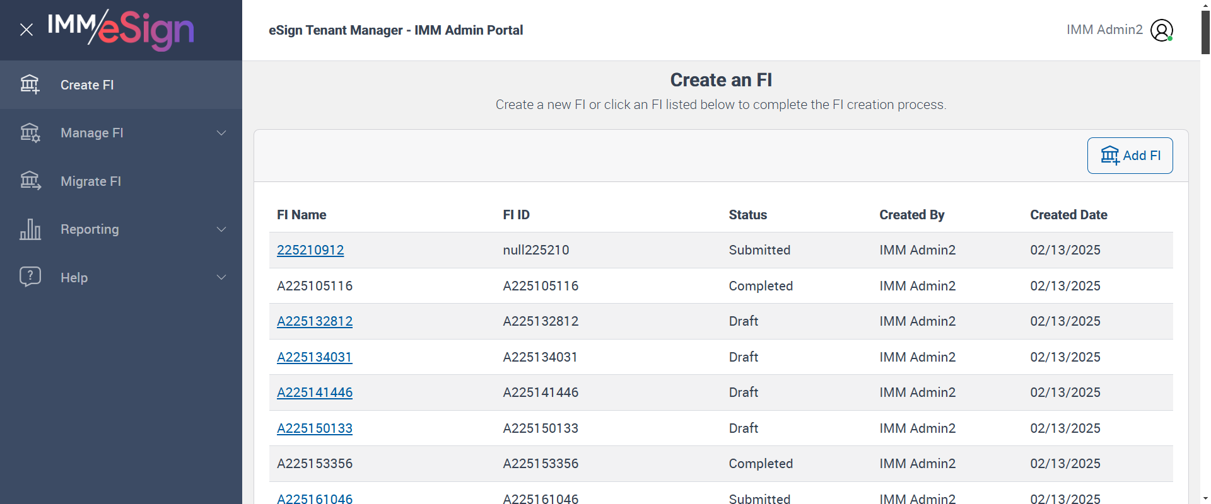Click the IMM eSign logo
This screenshot has width=1211, height=504.
pyautogui.click(x=121, y=30)
